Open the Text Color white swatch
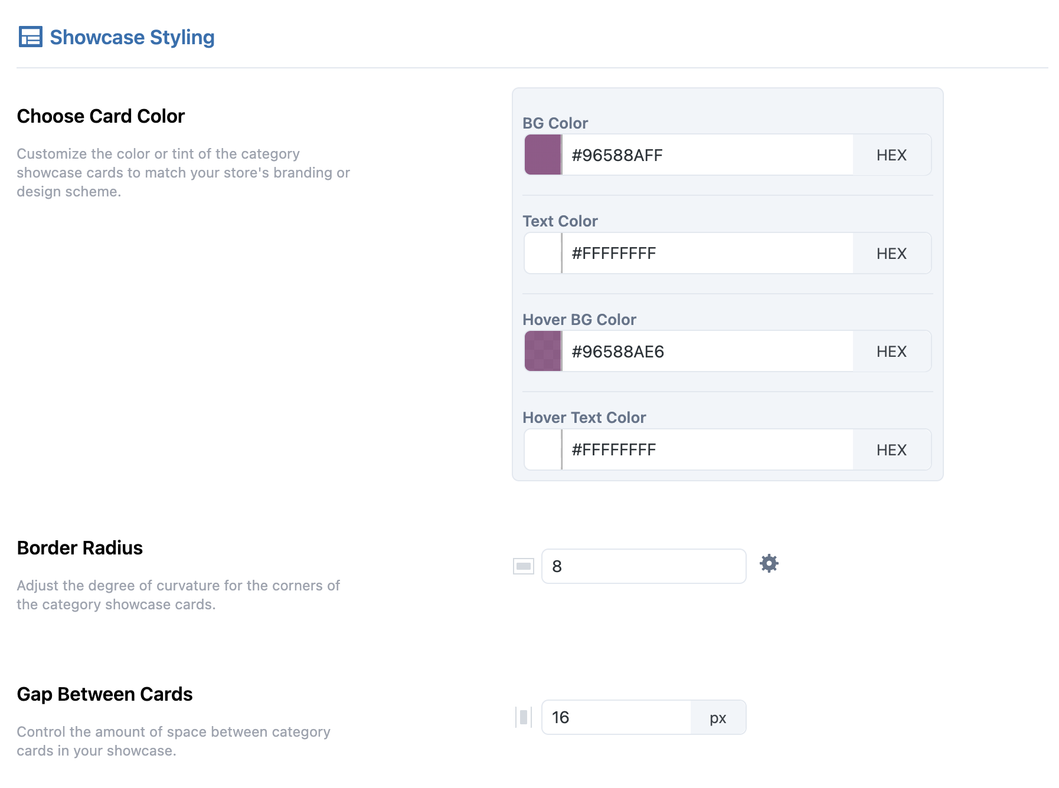This screenshot has height=788, width=1059. [543, 254]
